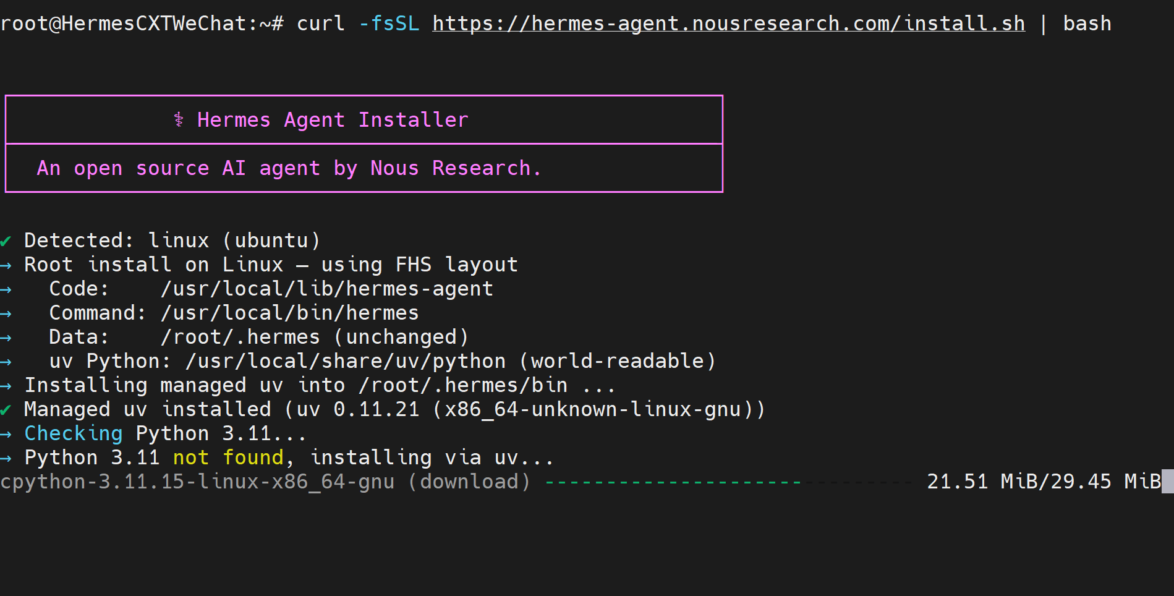This screenshot has width=1174, height=596.
Task: Click 'Installing managed uv into /root/.hermes/bin' line
Action: pos(320,385)
